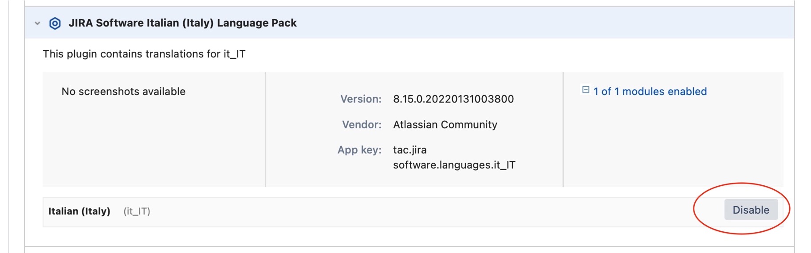811x253 pixels.
Task: Click the Italian (Italy) module name
Action: 79,211
